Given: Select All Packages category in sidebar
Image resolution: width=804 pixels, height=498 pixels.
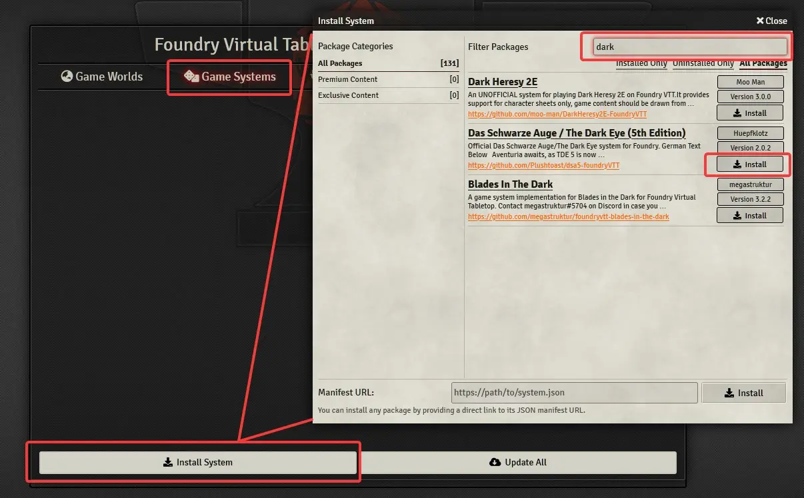Looking at the screenshot, I should tap(389, 63).
